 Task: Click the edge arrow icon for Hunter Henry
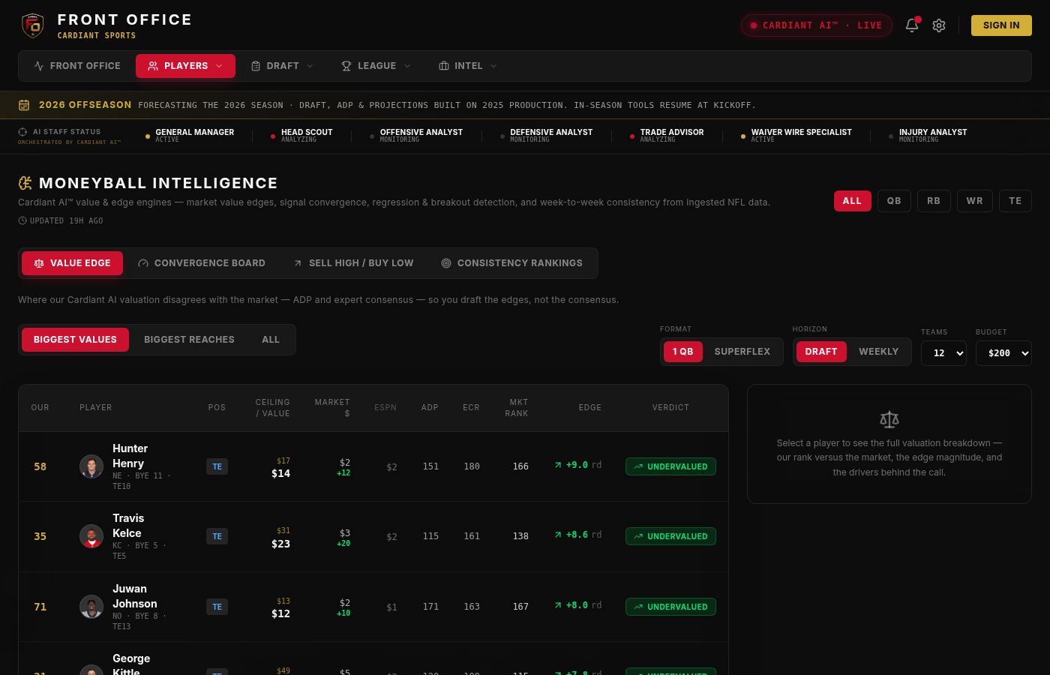pos(558,465)
